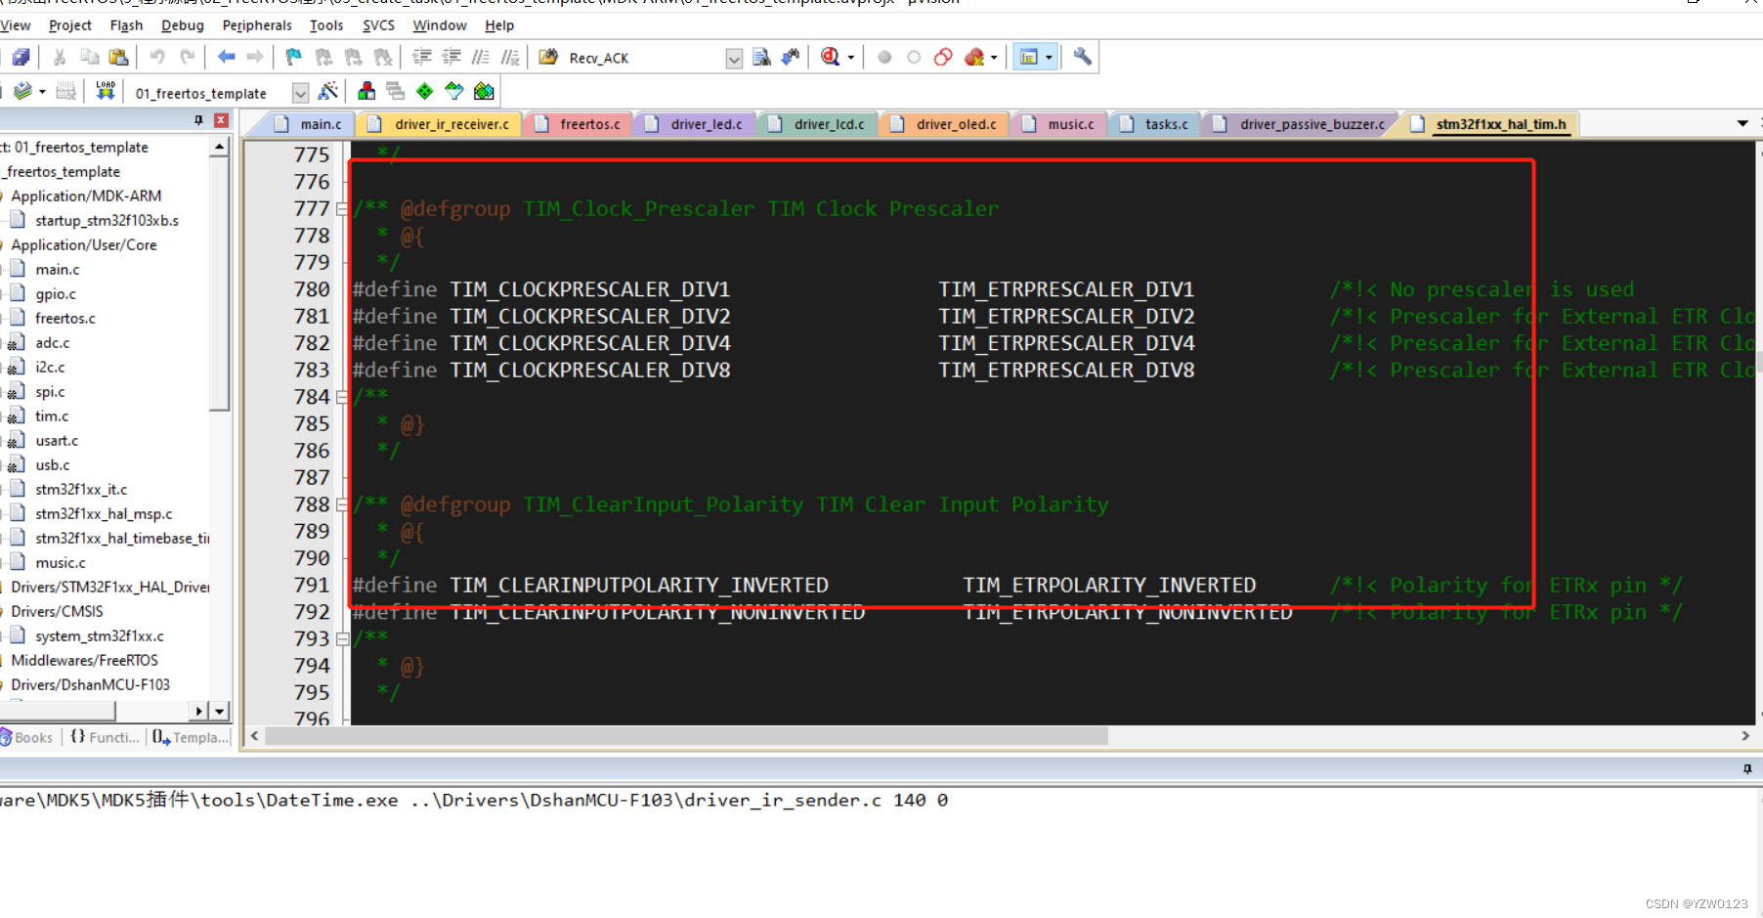
Task: Comment selection icon
Action: 481,58
